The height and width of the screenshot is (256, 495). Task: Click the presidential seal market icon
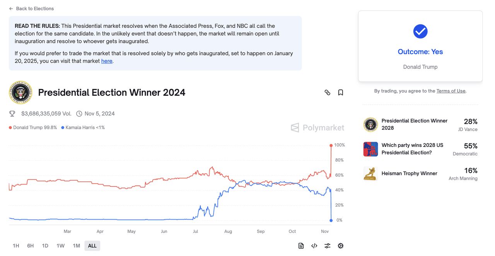pyautogui.click(x=20, y=92)
